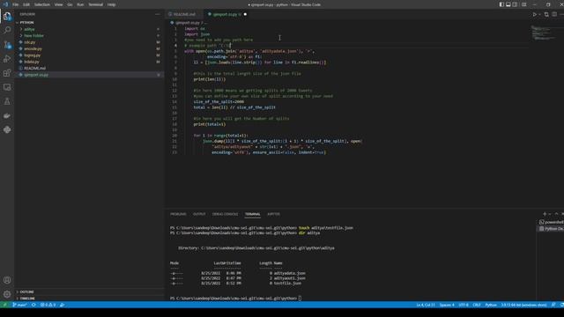The image size is (564, 317).
Task: Click the unsaved dot on the active tab
Action: point(245,14)
